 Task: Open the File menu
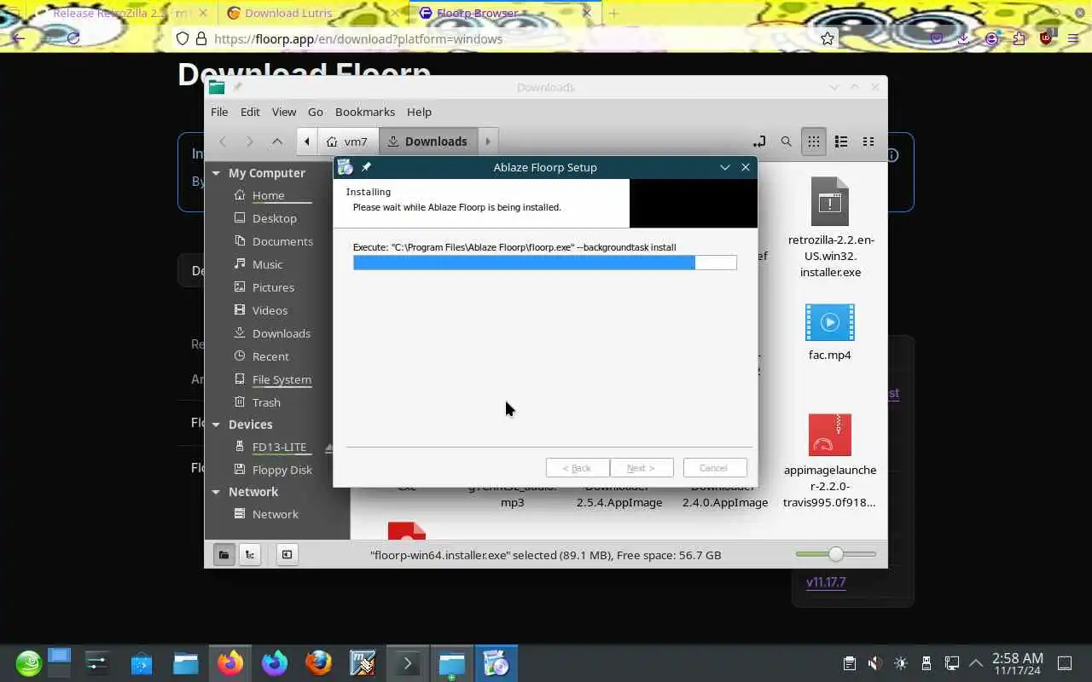click(219, 112)
